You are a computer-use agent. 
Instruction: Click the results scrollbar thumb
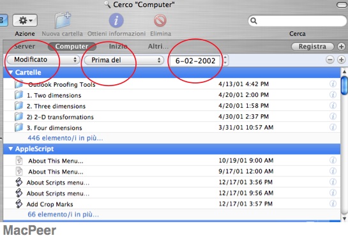(x=344, y=86)
